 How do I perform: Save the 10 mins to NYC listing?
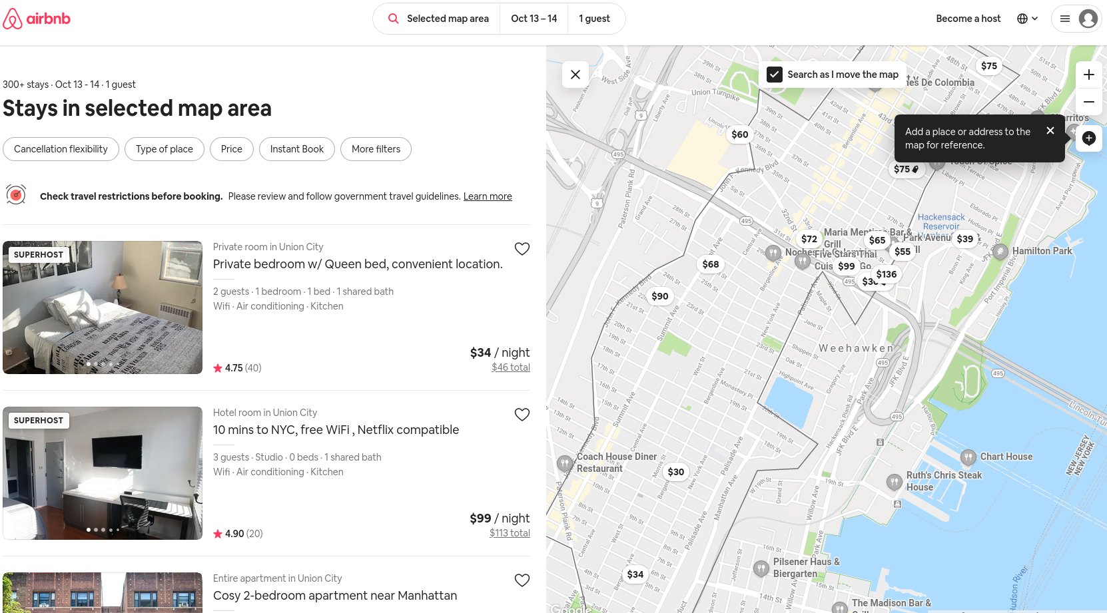(522, 415)
